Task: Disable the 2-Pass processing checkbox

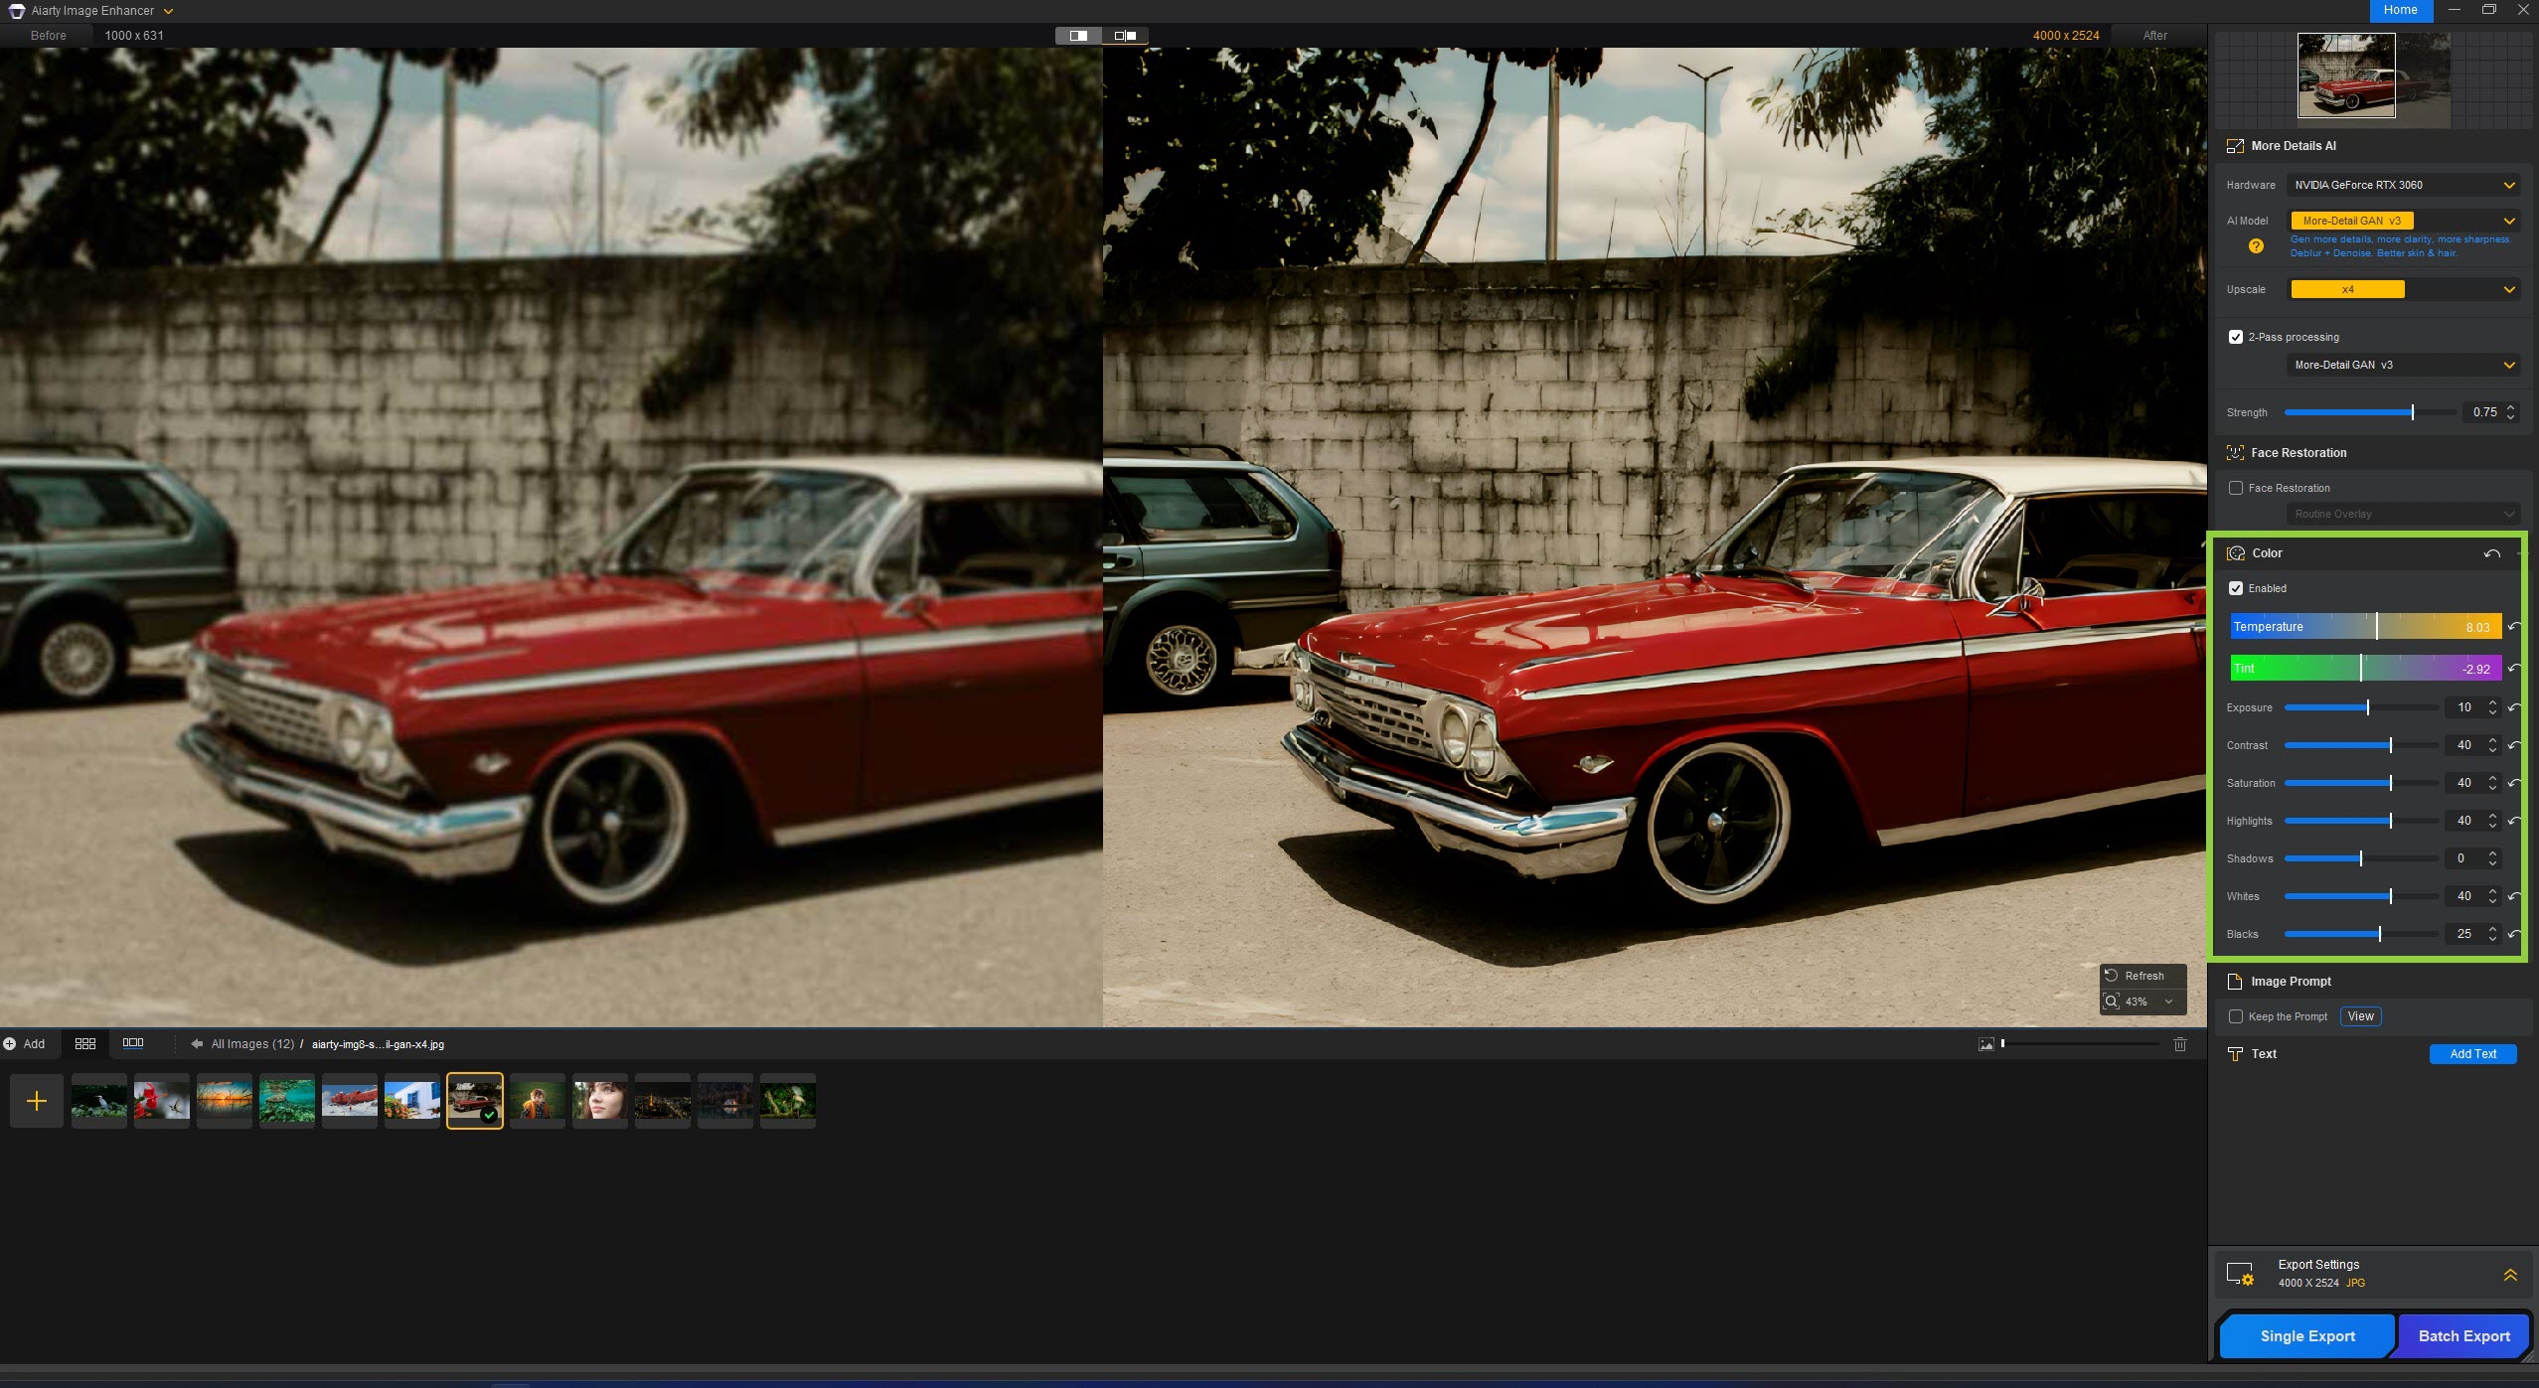Action: (x=2236, y=337)
